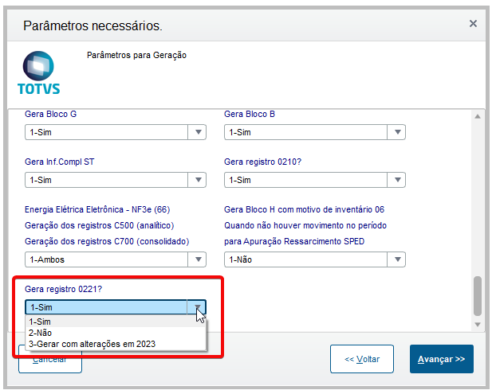Pick 3-Gerar com alterações em 2023

pos(92,344)
